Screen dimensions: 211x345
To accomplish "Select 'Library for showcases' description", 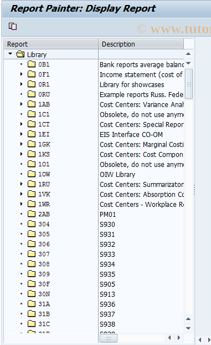I will pyautogui.click(x=132, y=85).
